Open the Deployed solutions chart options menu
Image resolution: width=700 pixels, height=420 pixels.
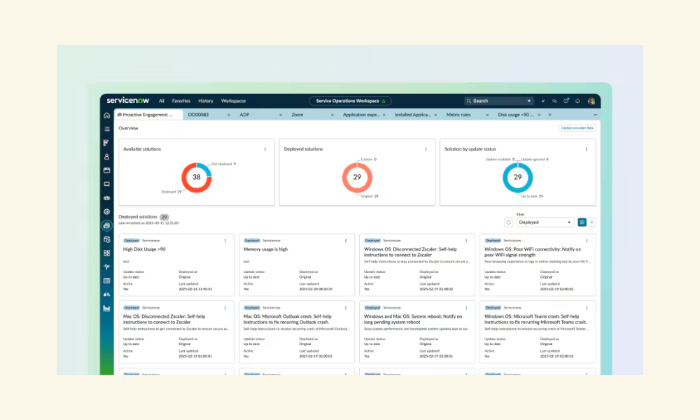[x=426, y=149]
